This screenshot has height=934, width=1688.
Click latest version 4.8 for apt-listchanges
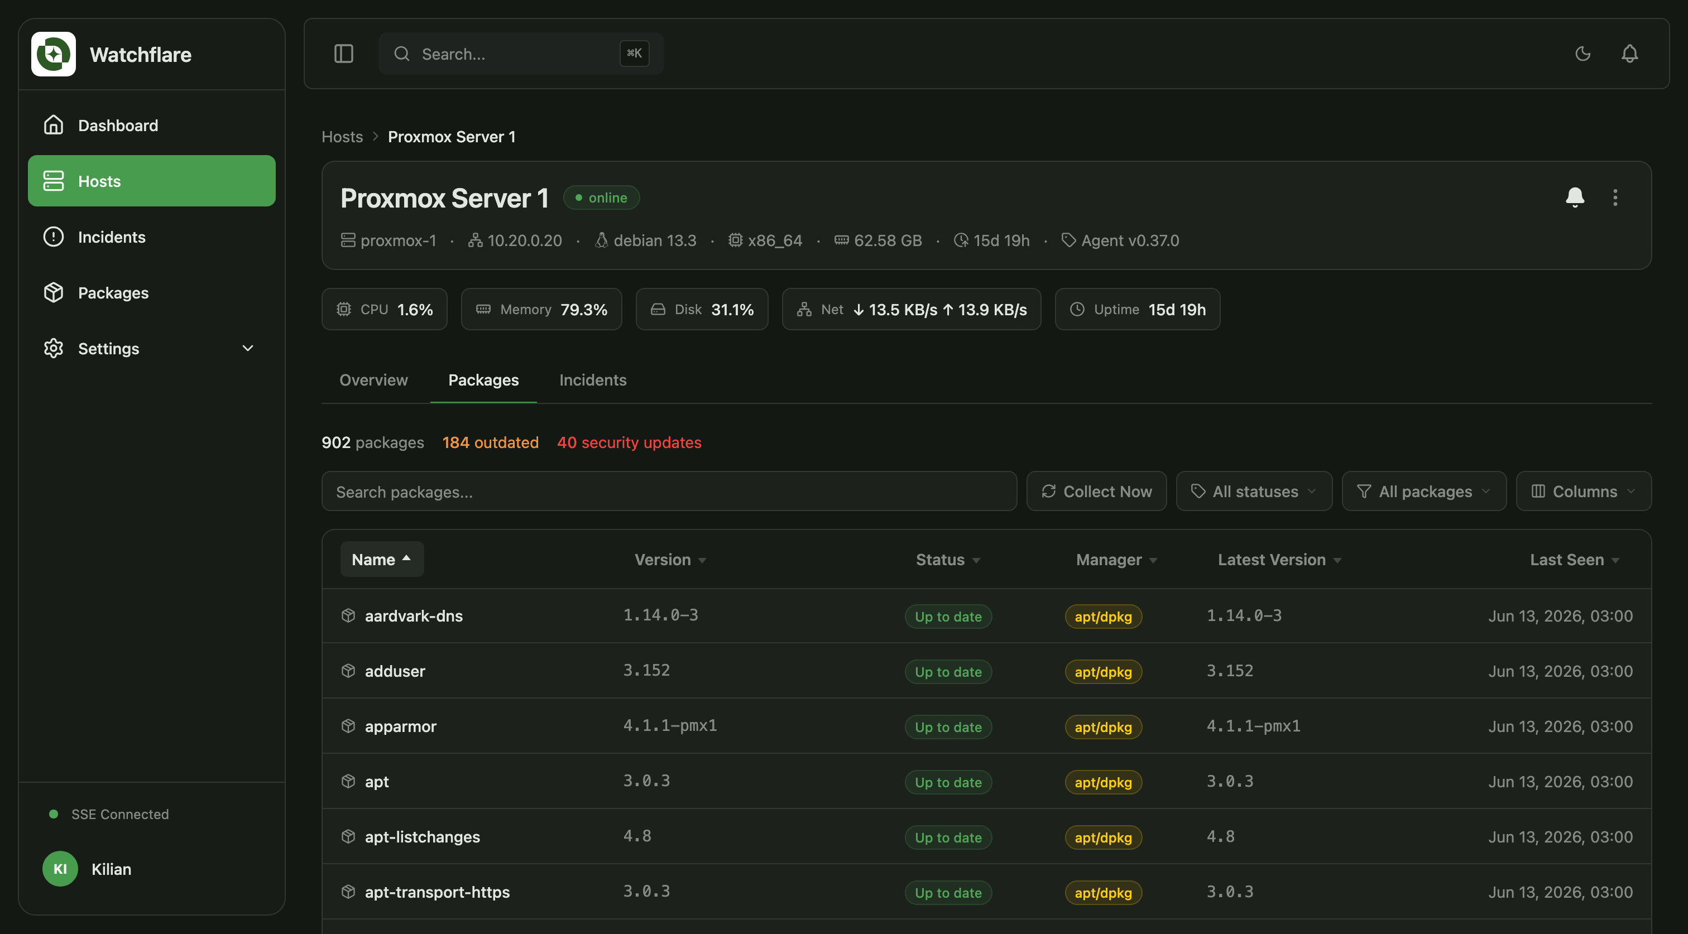[x=1221, y=836]
